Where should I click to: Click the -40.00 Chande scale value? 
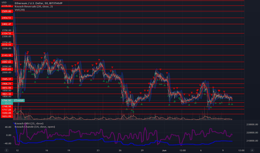(8, 144)
